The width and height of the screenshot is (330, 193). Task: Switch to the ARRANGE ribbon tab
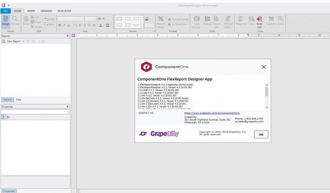46,11
